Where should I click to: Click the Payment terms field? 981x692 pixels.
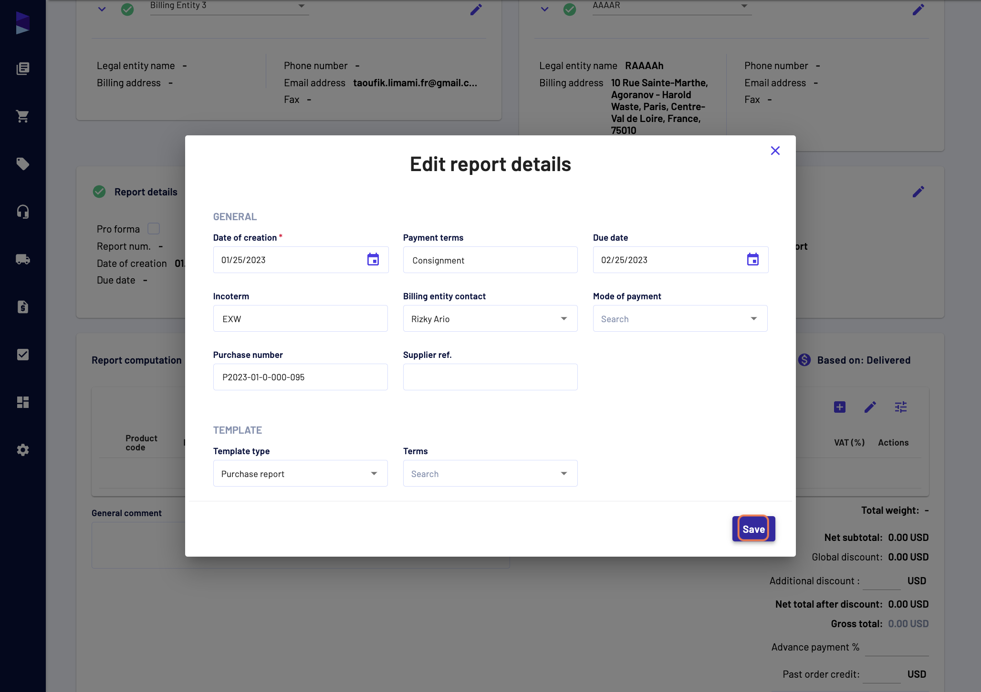[x=490, y=260]
